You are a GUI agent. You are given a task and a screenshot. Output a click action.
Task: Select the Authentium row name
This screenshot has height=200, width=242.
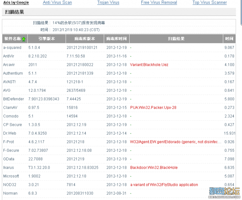(13, 73)
